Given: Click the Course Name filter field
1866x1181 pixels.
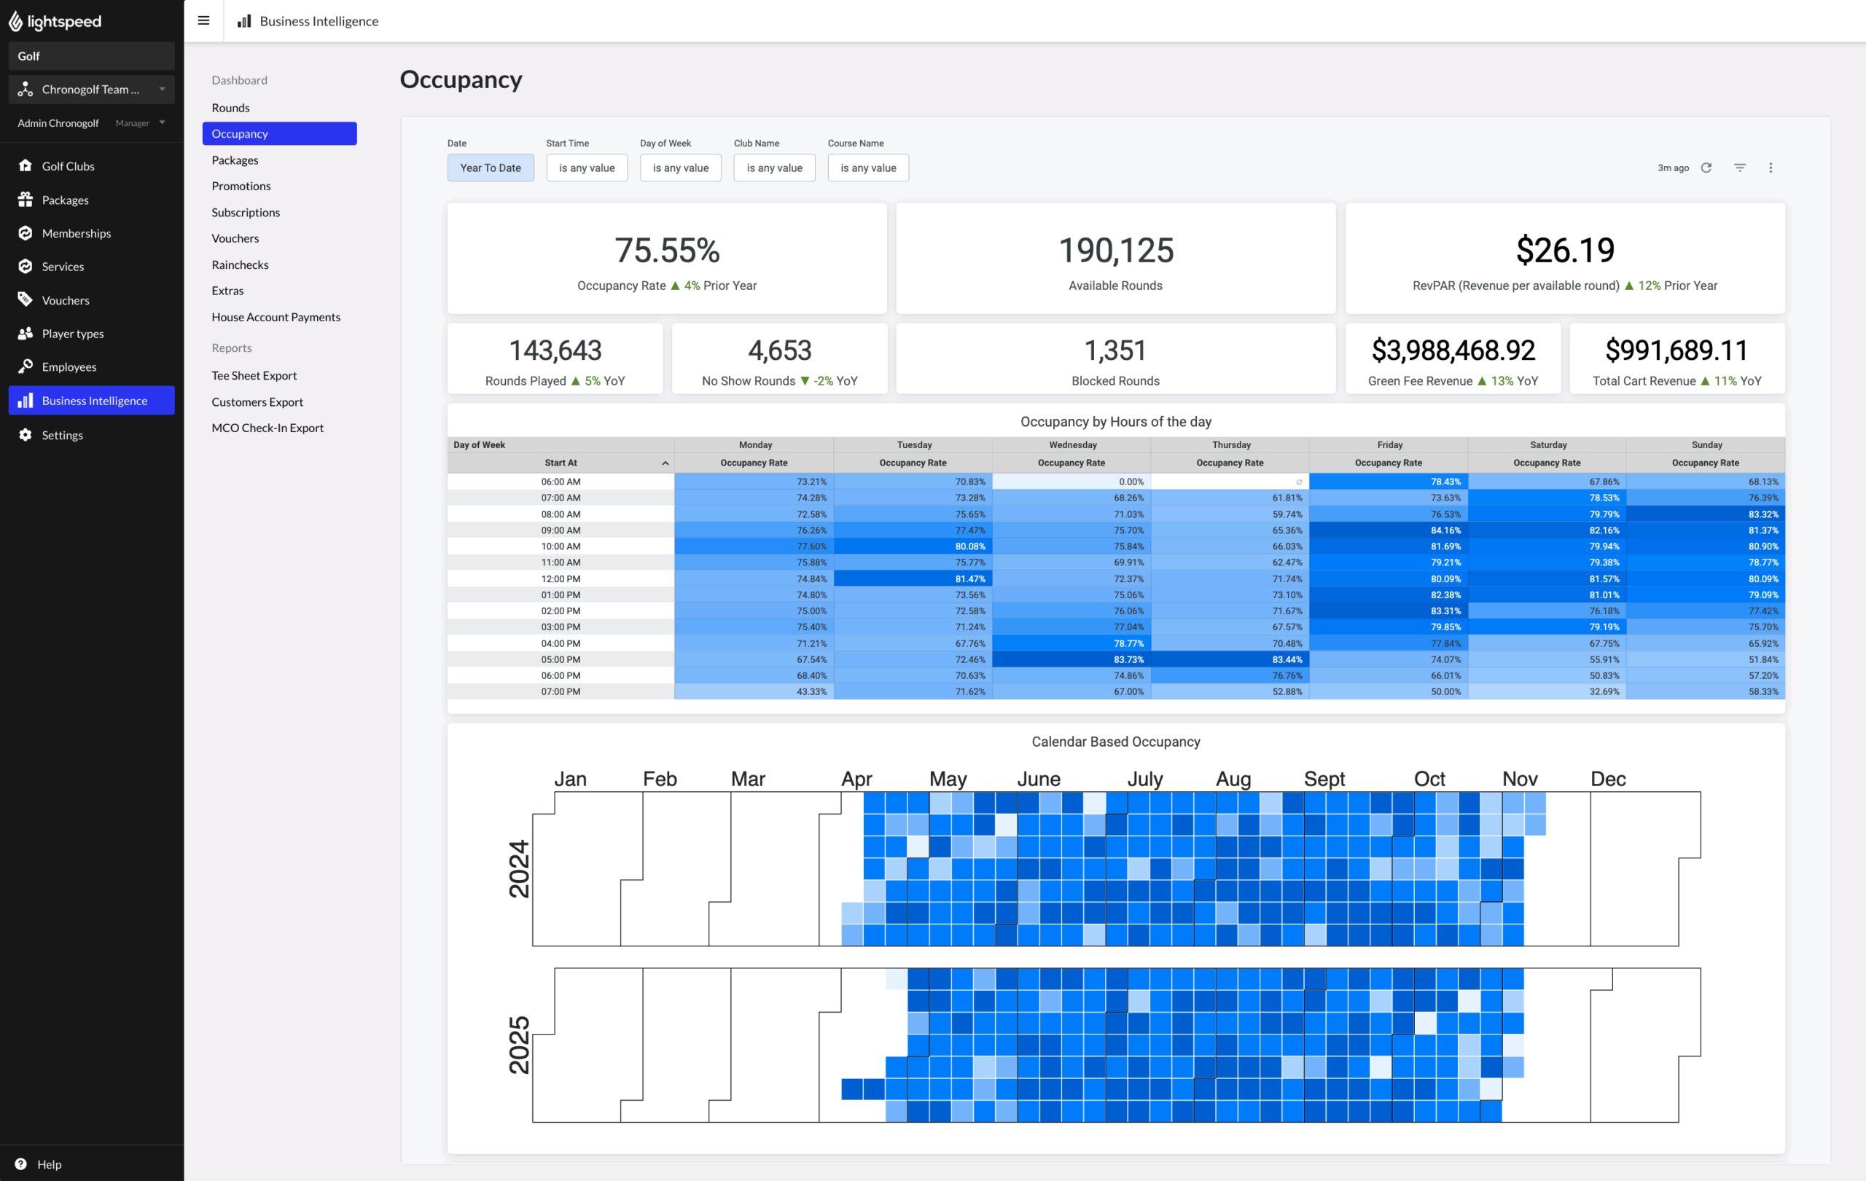Looking at the screenshot, I should 867,168.
